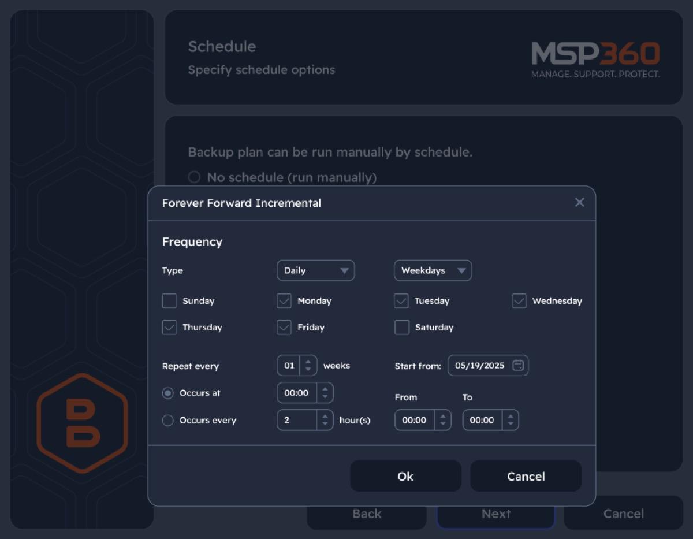Increase the Occurs every hours value
Viewport: 693px width, 539px height.
pyautogui.click(x=325, y=416)
